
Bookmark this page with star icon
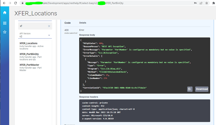pos(207,3)
